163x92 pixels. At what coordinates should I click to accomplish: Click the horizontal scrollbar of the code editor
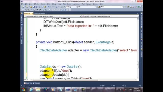(x=65, y=80)
